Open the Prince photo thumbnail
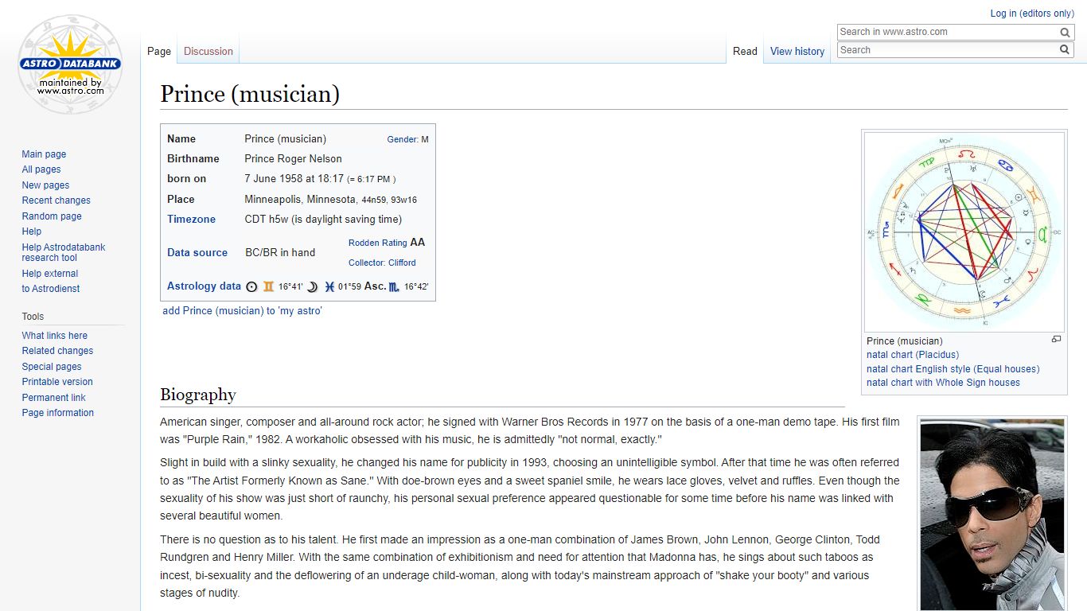 992,515
